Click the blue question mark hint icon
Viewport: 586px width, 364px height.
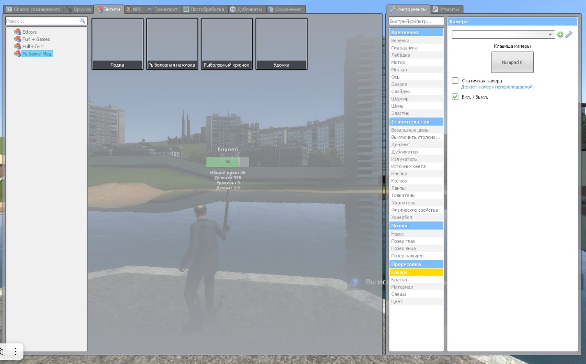[355, 282]
